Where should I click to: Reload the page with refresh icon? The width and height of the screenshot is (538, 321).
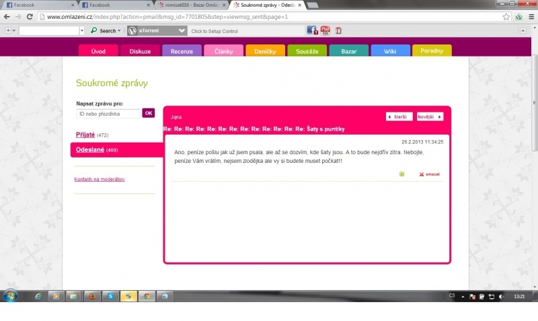[x=30, y=17]
